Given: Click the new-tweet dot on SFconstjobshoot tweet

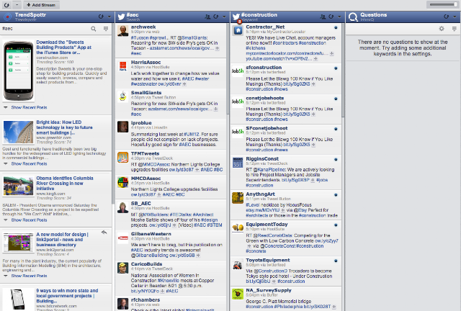Looking at the screenshot, I should (x=336, y=129).
